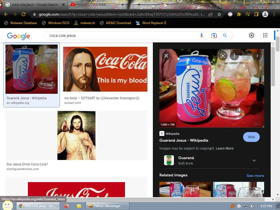Go back using browser back arrow

click(6, 14)
